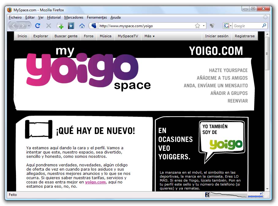This screenshot has width=278, height=206.
Task: Click the scroll frame icon beside ¡Qué hay de nuevo!
Action: [x=39, y=129]
